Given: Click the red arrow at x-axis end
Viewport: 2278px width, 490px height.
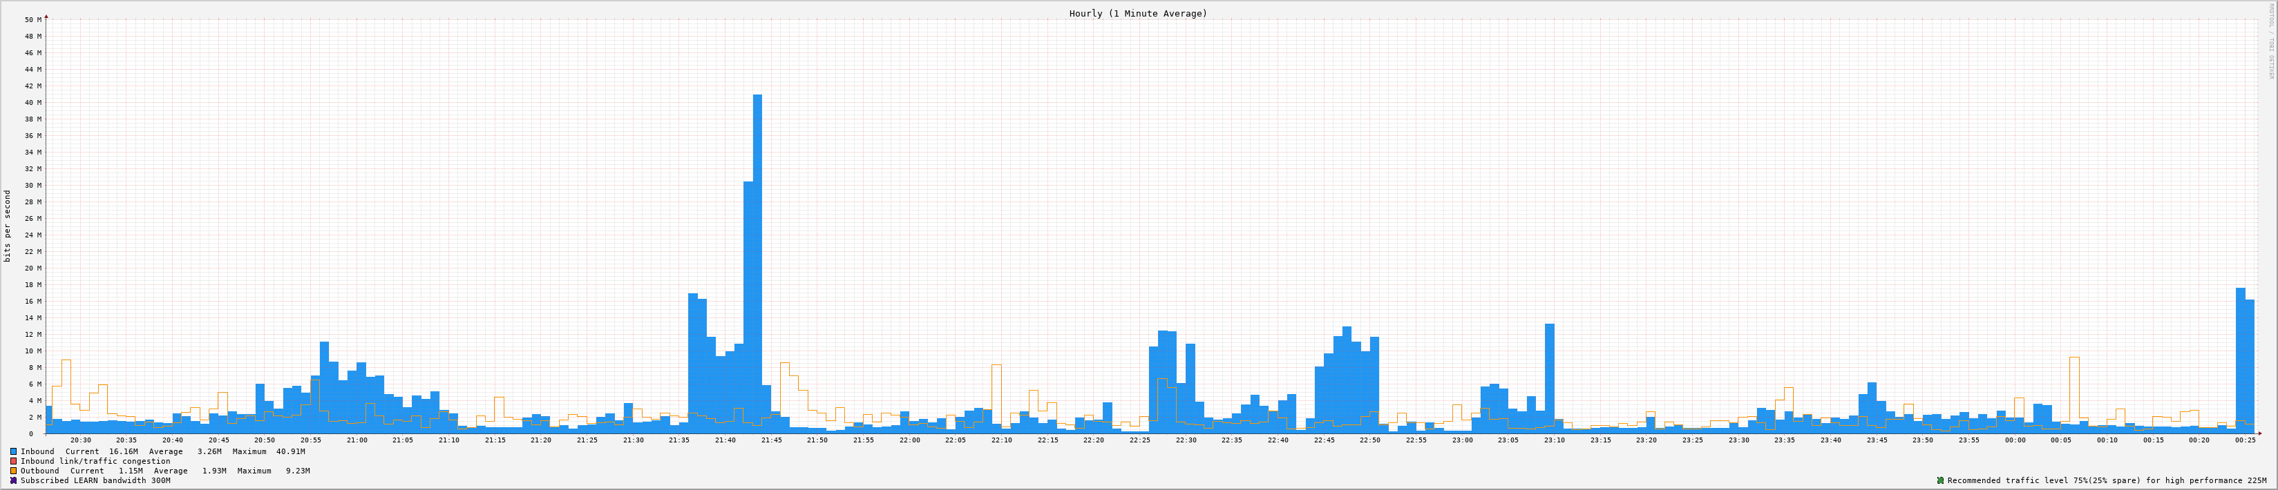Looking at the screenshot, I should [2259, 433].
